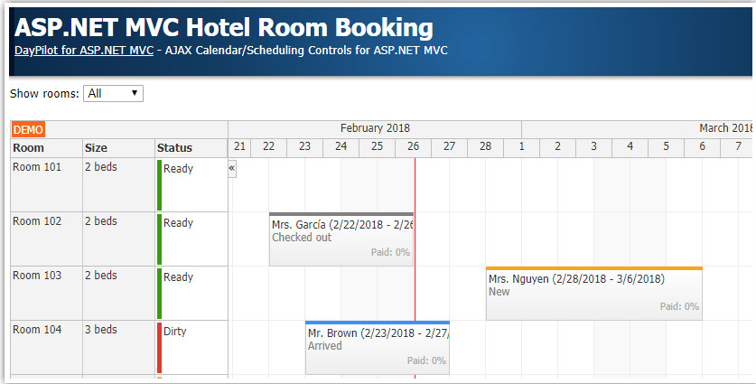Open the Show rooms dropdown

pos(113,93)
